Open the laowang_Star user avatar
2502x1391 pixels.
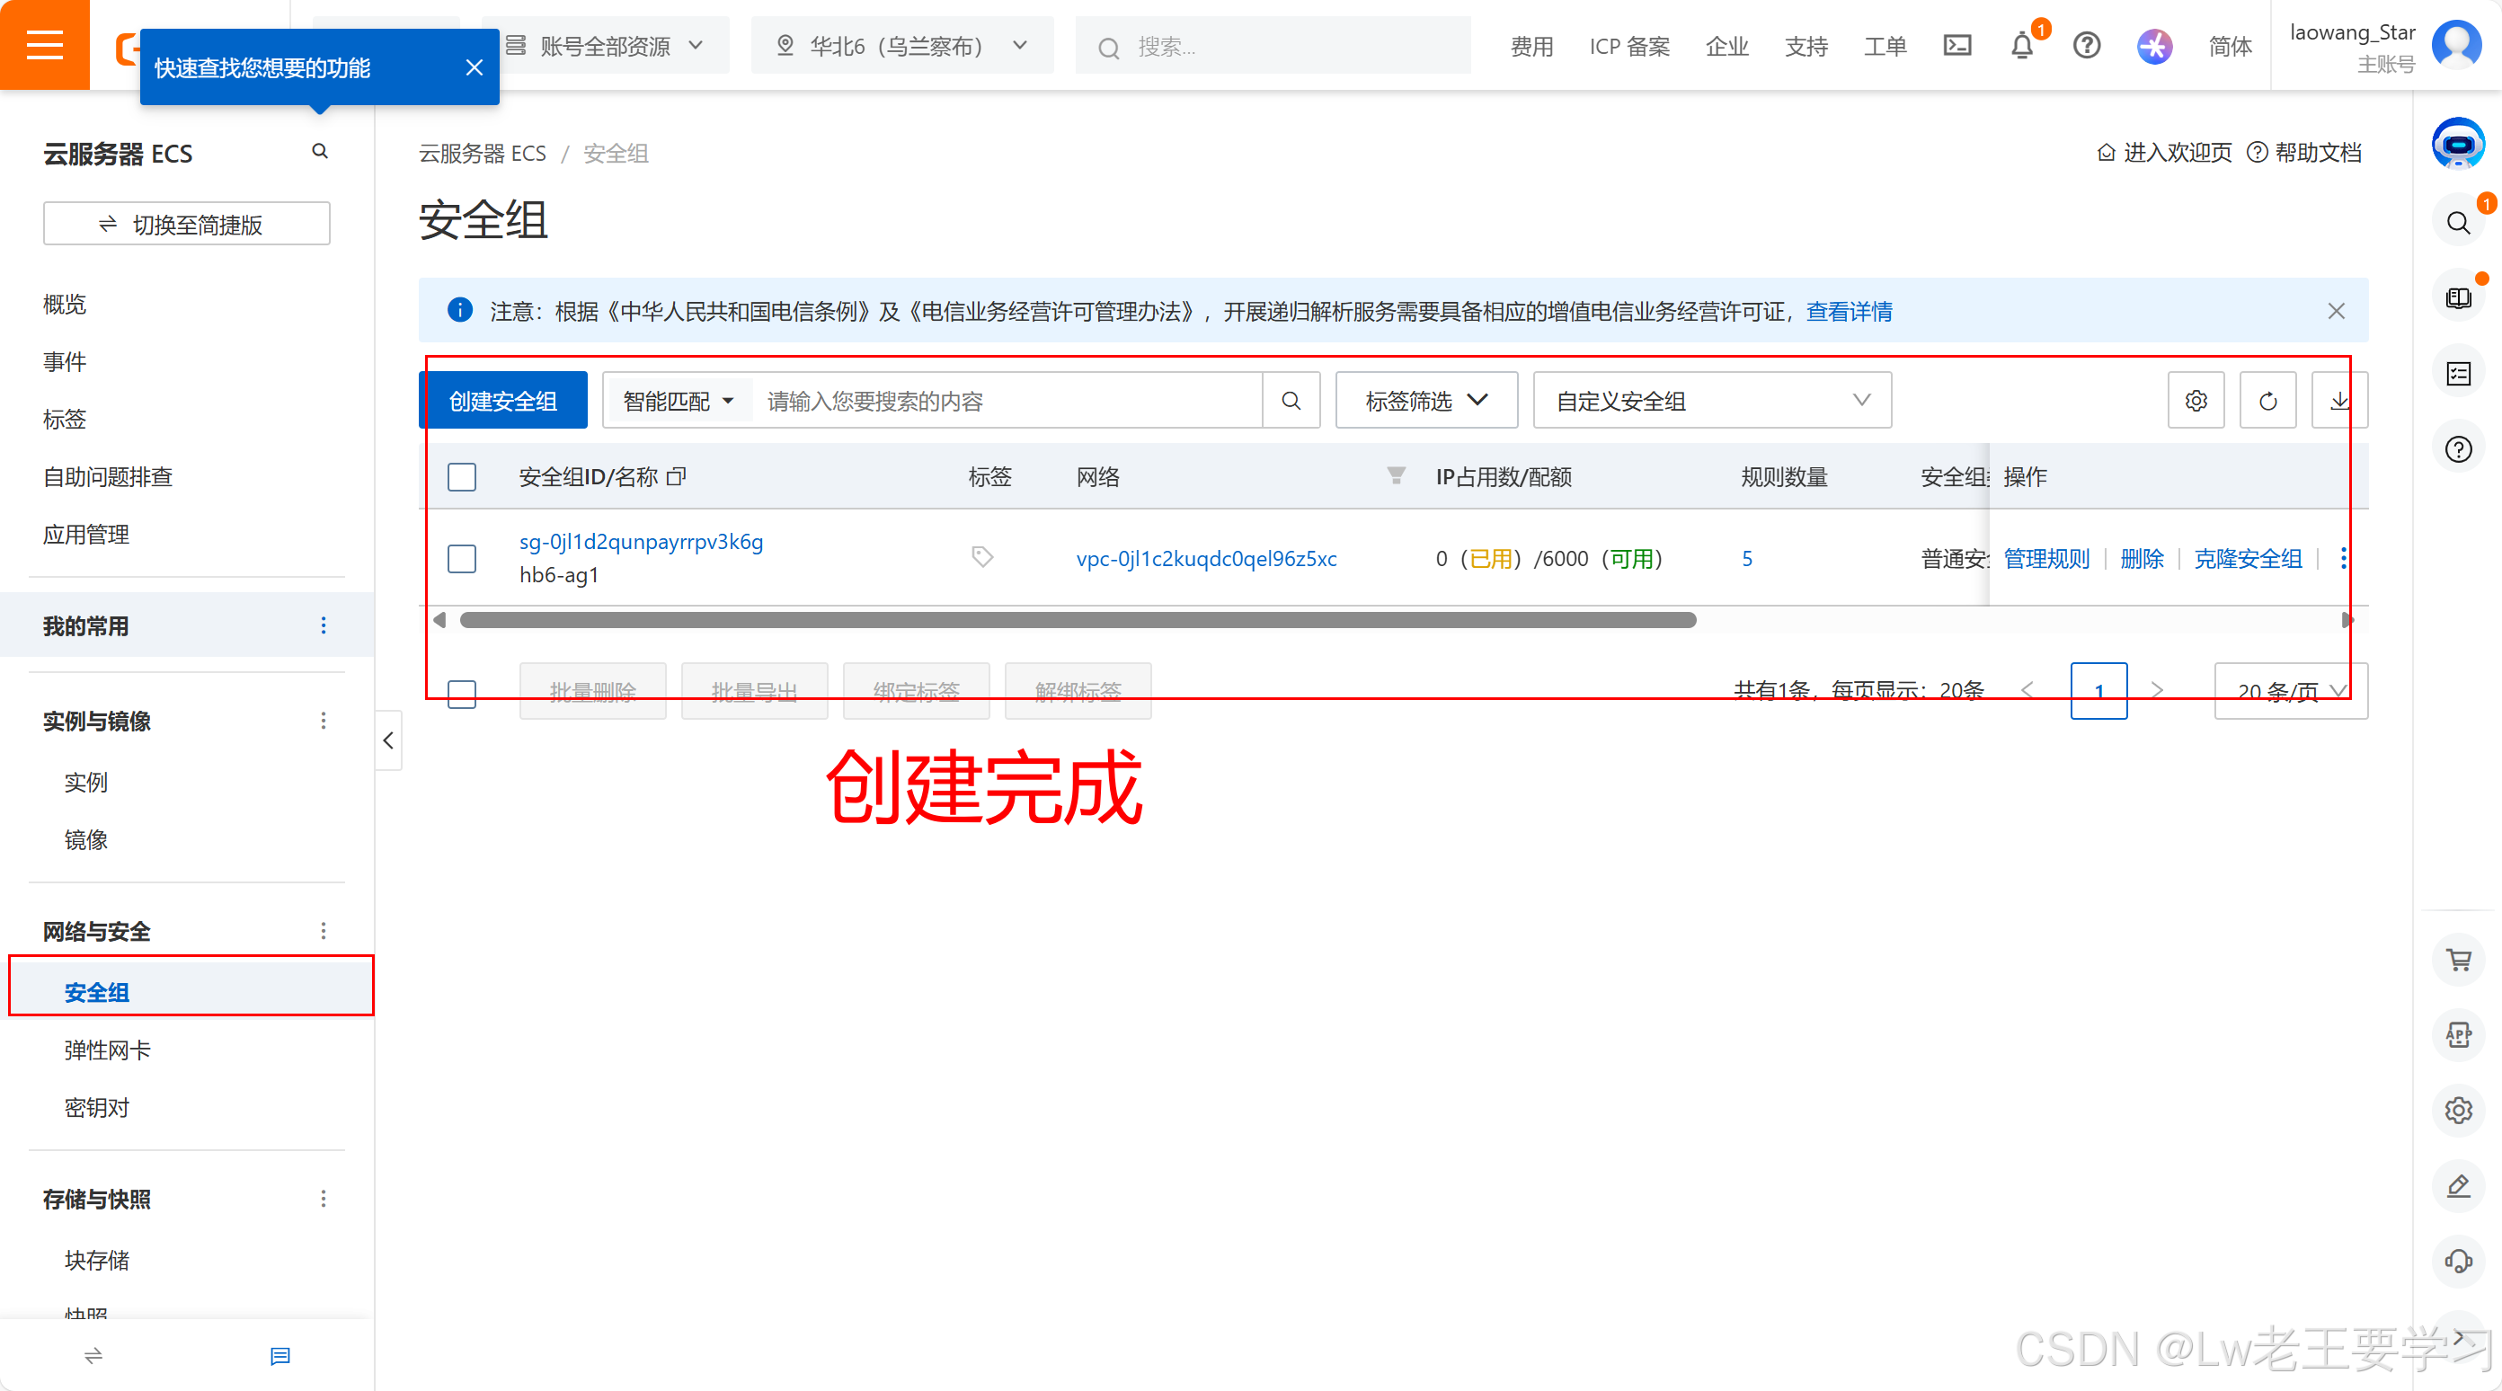(x=2456, y=45)
